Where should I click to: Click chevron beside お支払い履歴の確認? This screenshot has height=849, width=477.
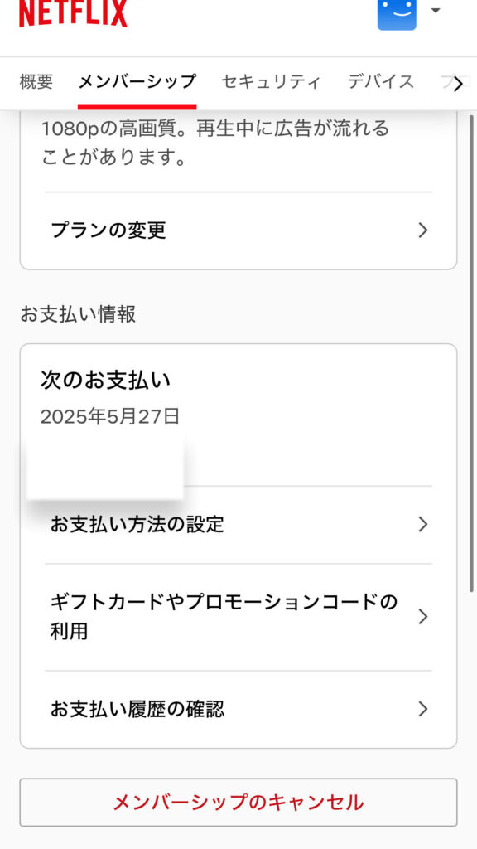point(423,710)
